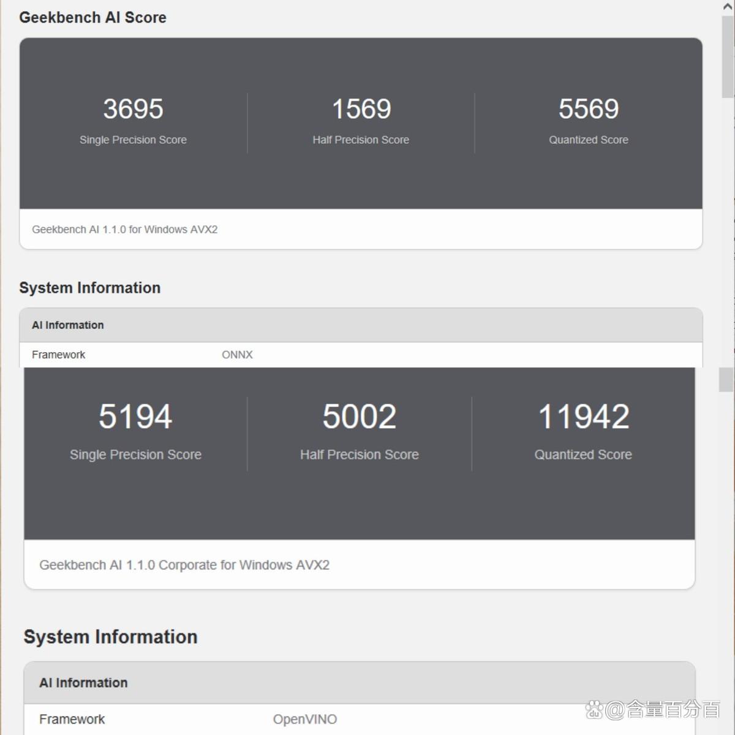
Task: Click the 5002 Half Precision Score value
Action: (360, 417)
